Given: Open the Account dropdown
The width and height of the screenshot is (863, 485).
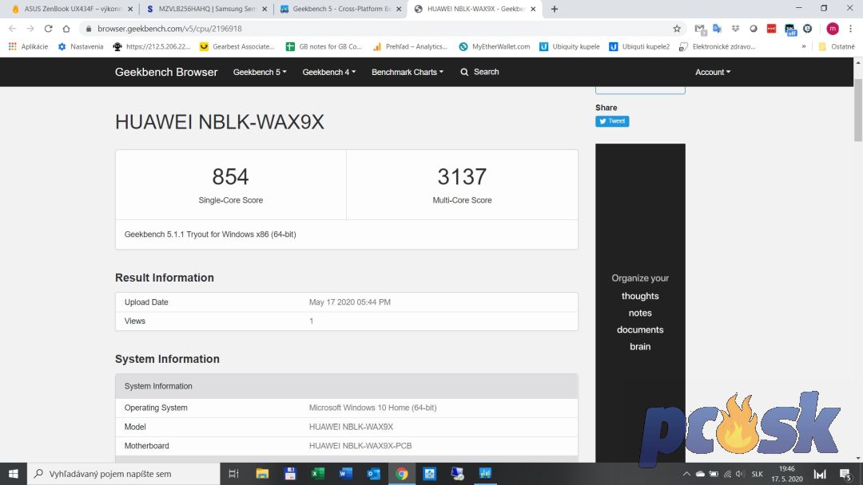Looking at the screenshot, I should coord(713,72).
